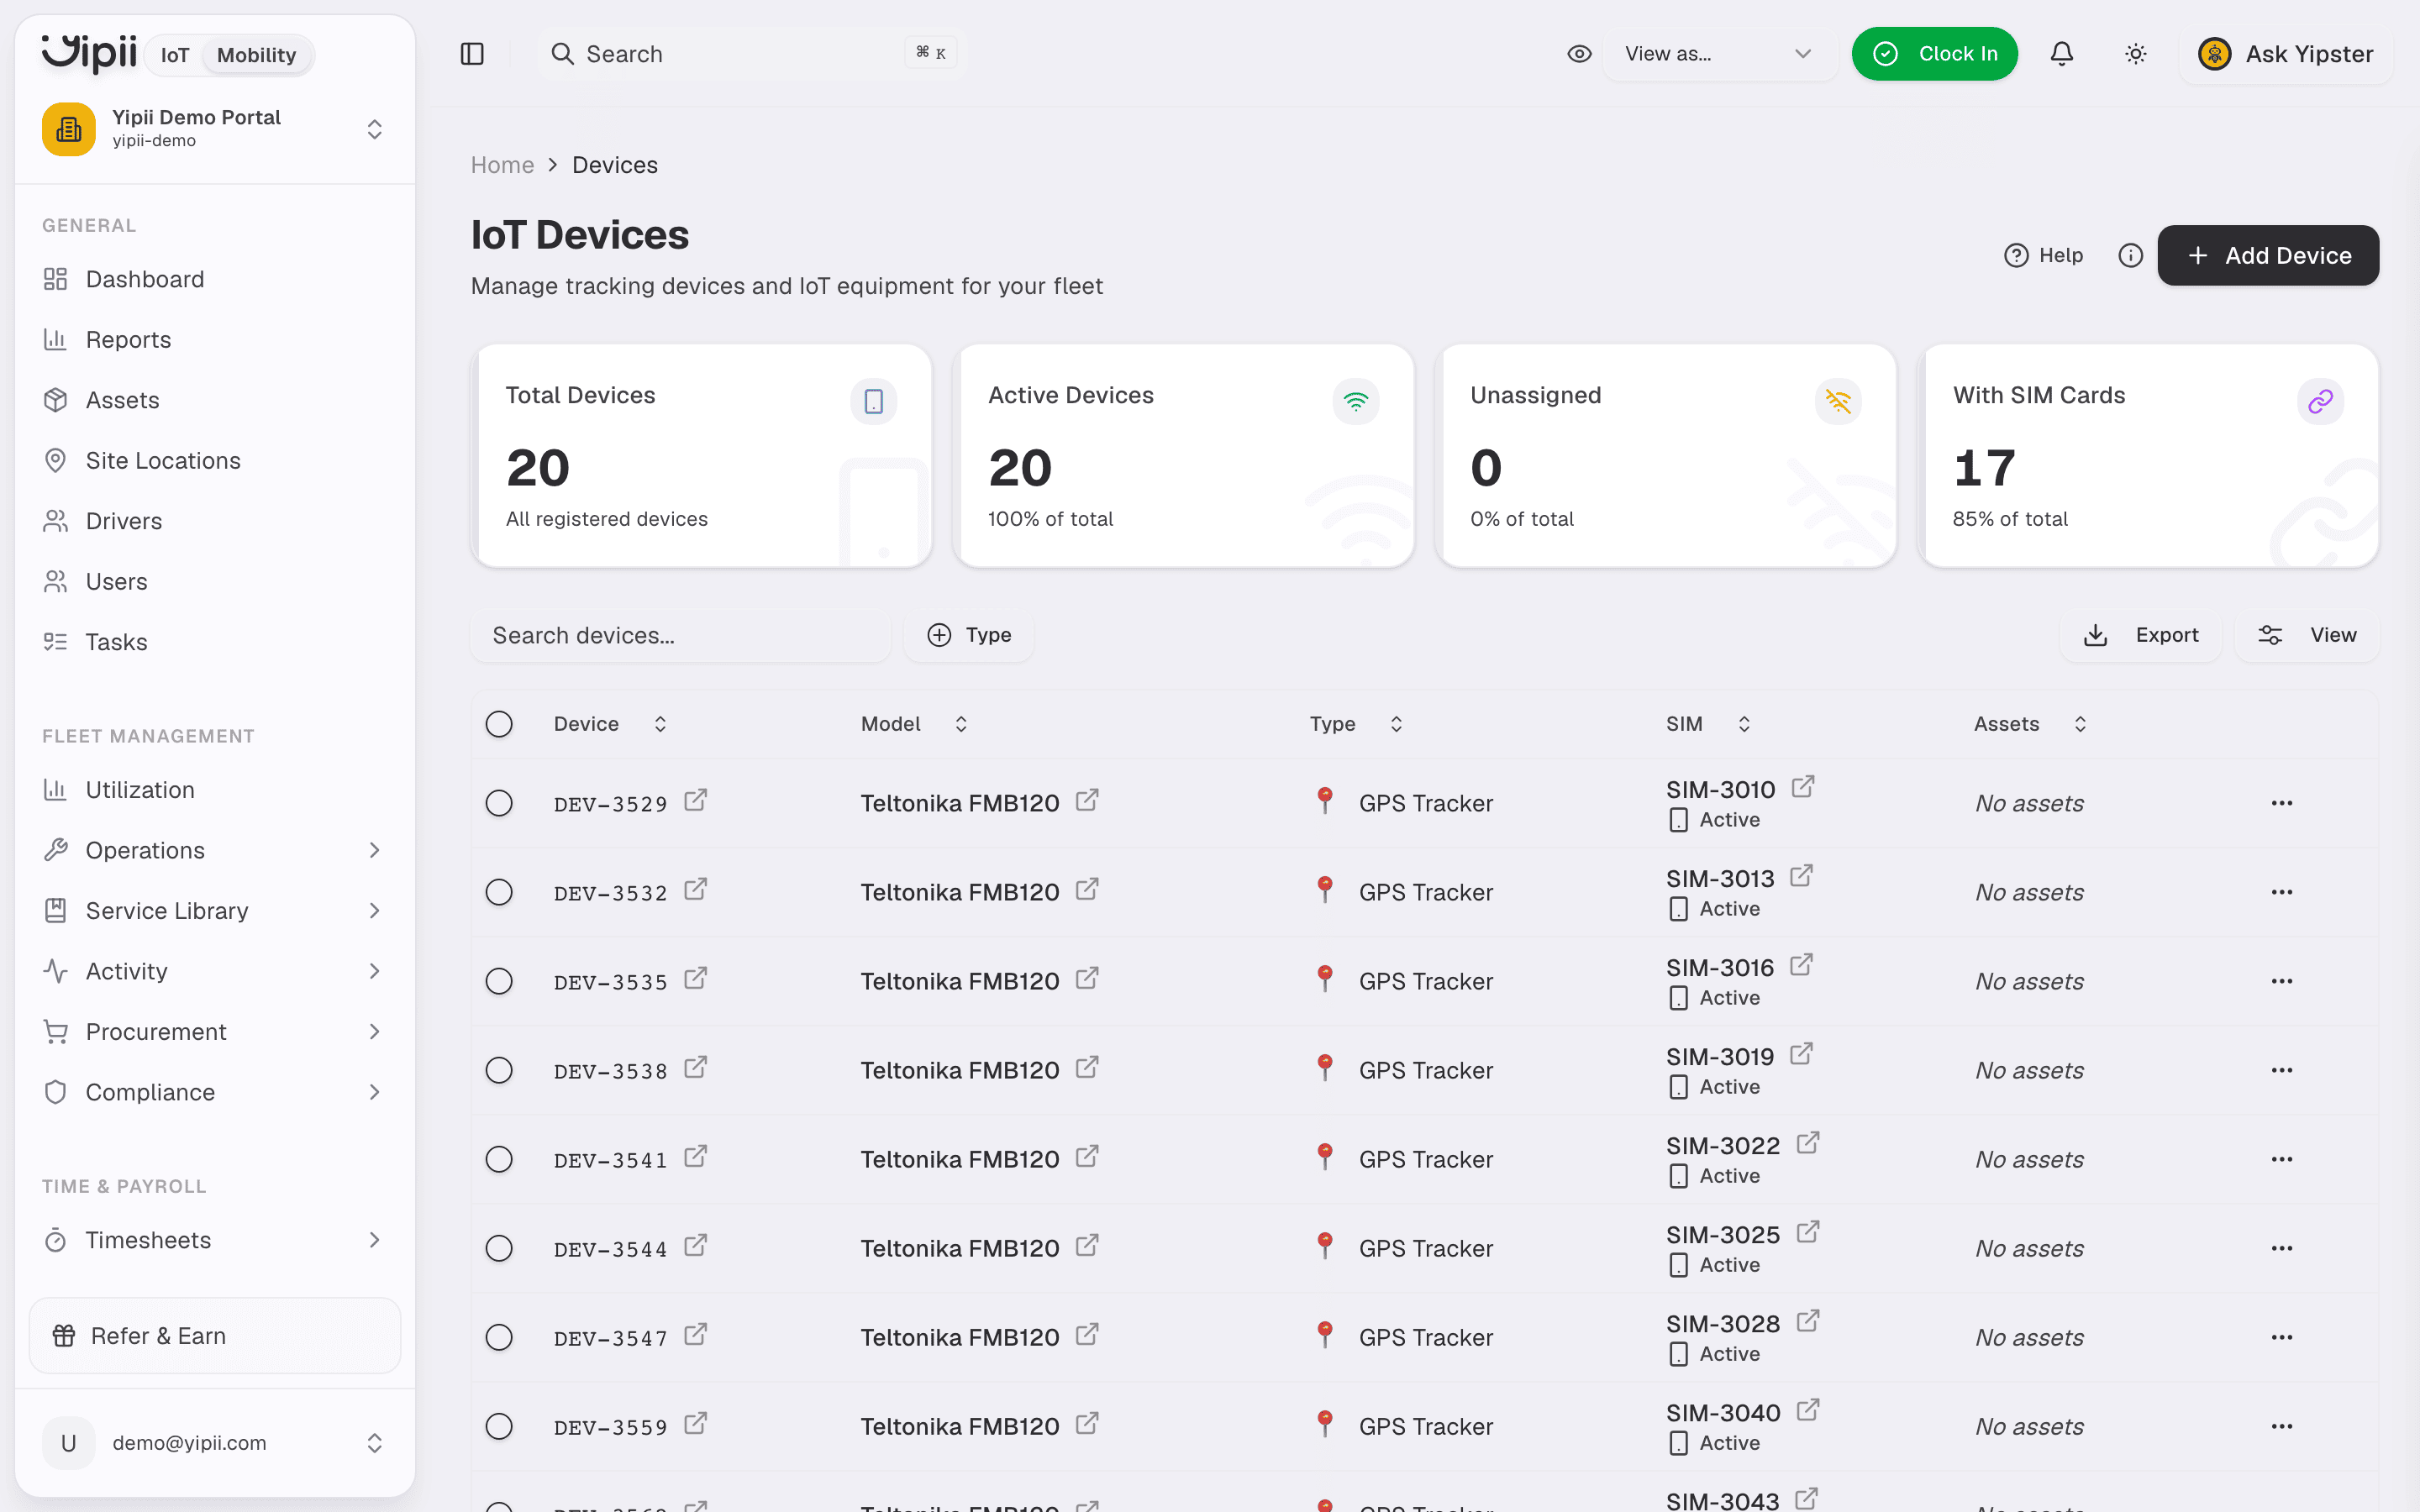Switch to the IoT tab
Screen dimensions: 2420x1512
click(x=175, y=55)
